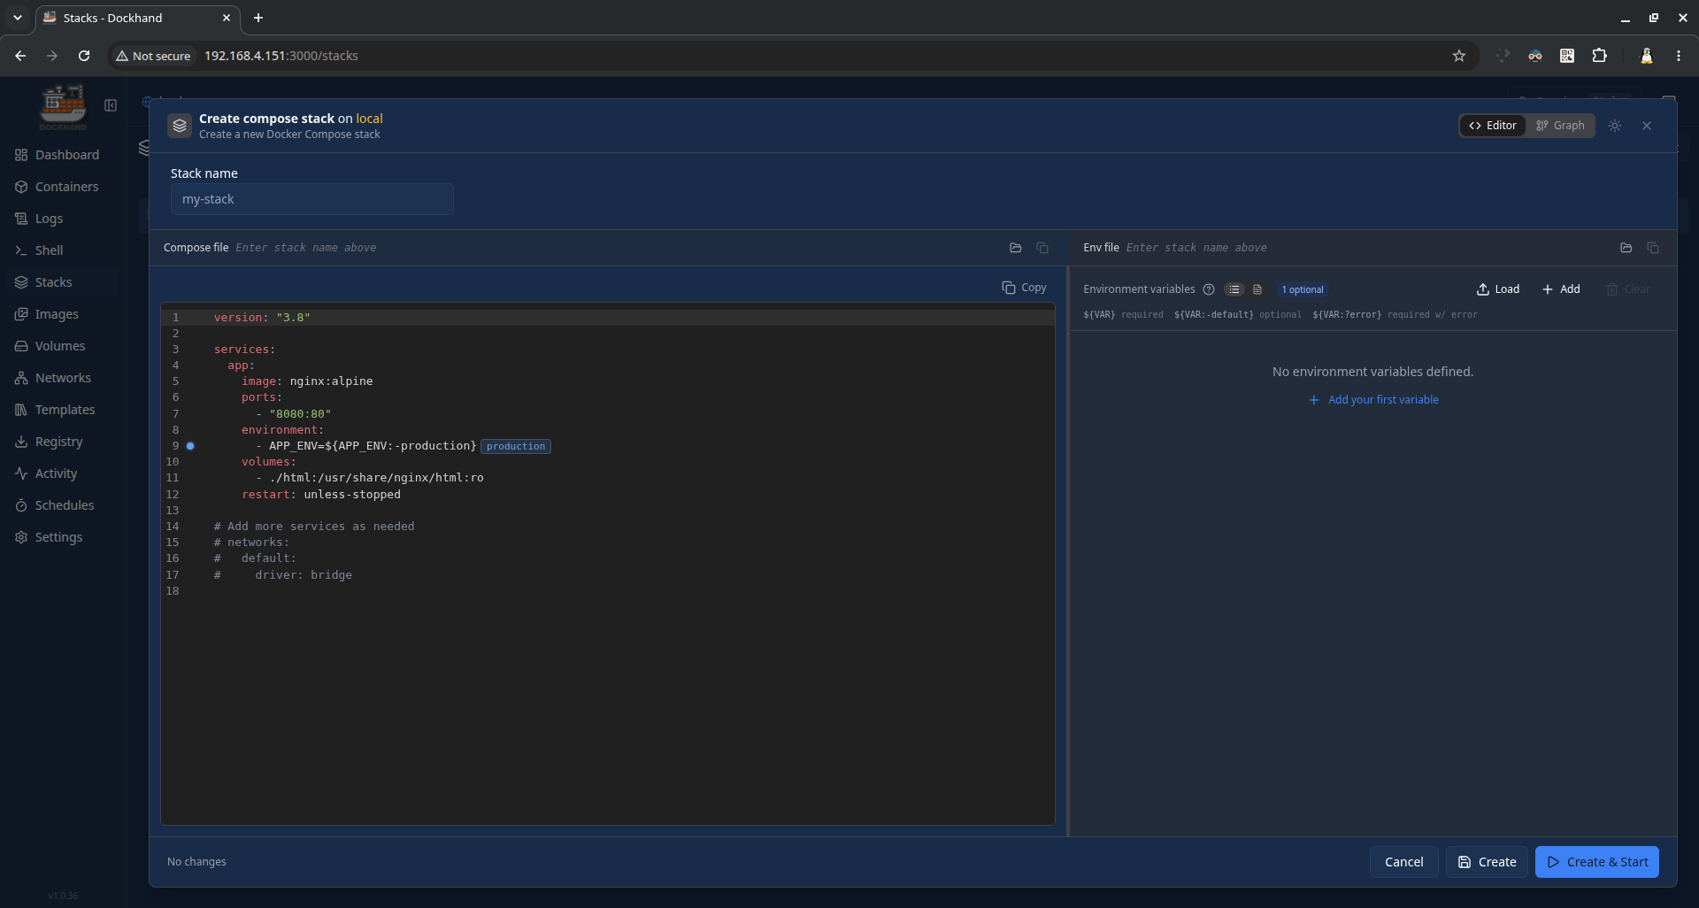Switch env variables to raw text view
This screenshot has width=1699, height=908.
tap(1257, 289)
